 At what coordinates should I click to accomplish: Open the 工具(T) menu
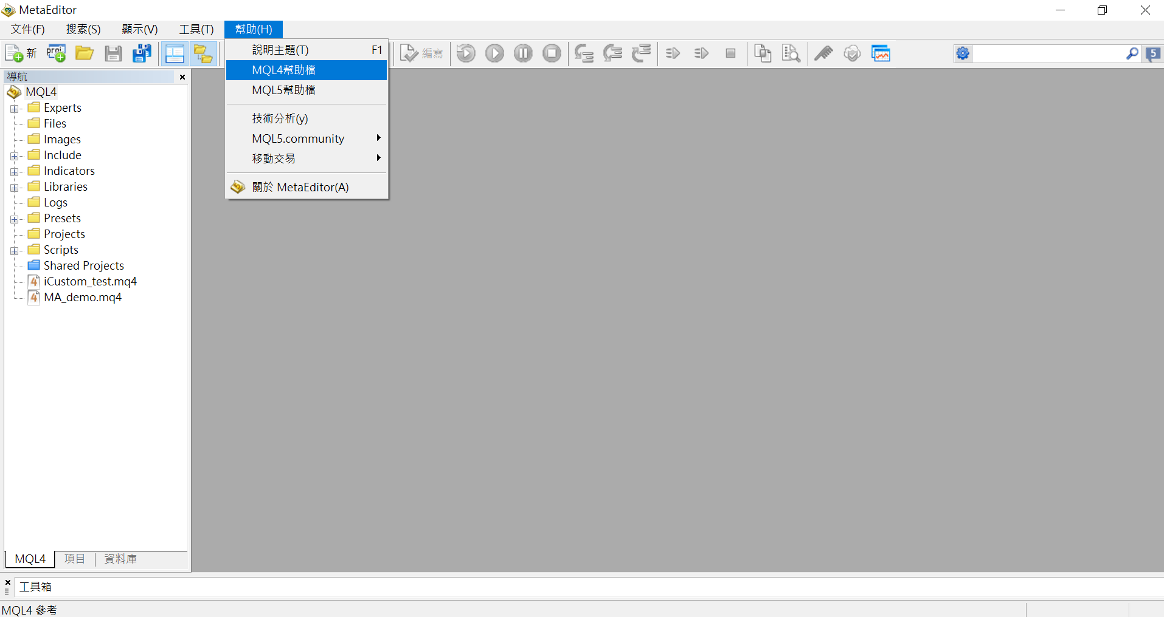[x=196, y=29]
